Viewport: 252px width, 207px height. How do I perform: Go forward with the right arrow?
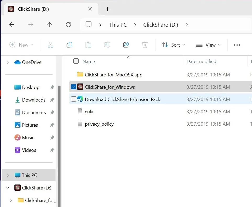tap(31, 25)
